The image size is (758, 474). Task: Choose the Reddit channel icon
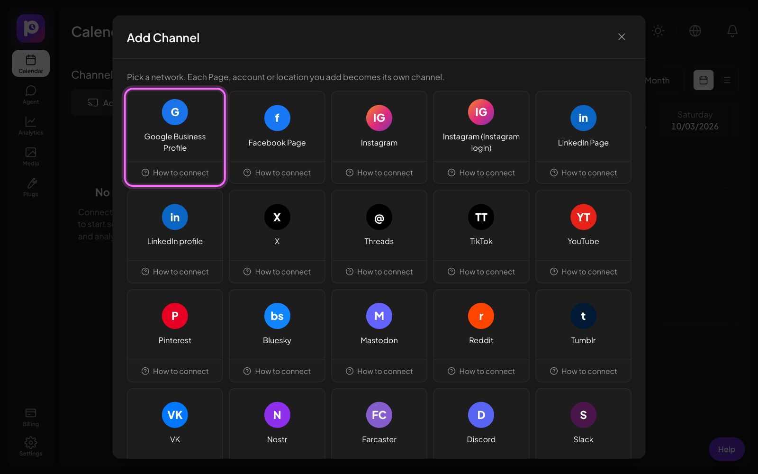481,316
